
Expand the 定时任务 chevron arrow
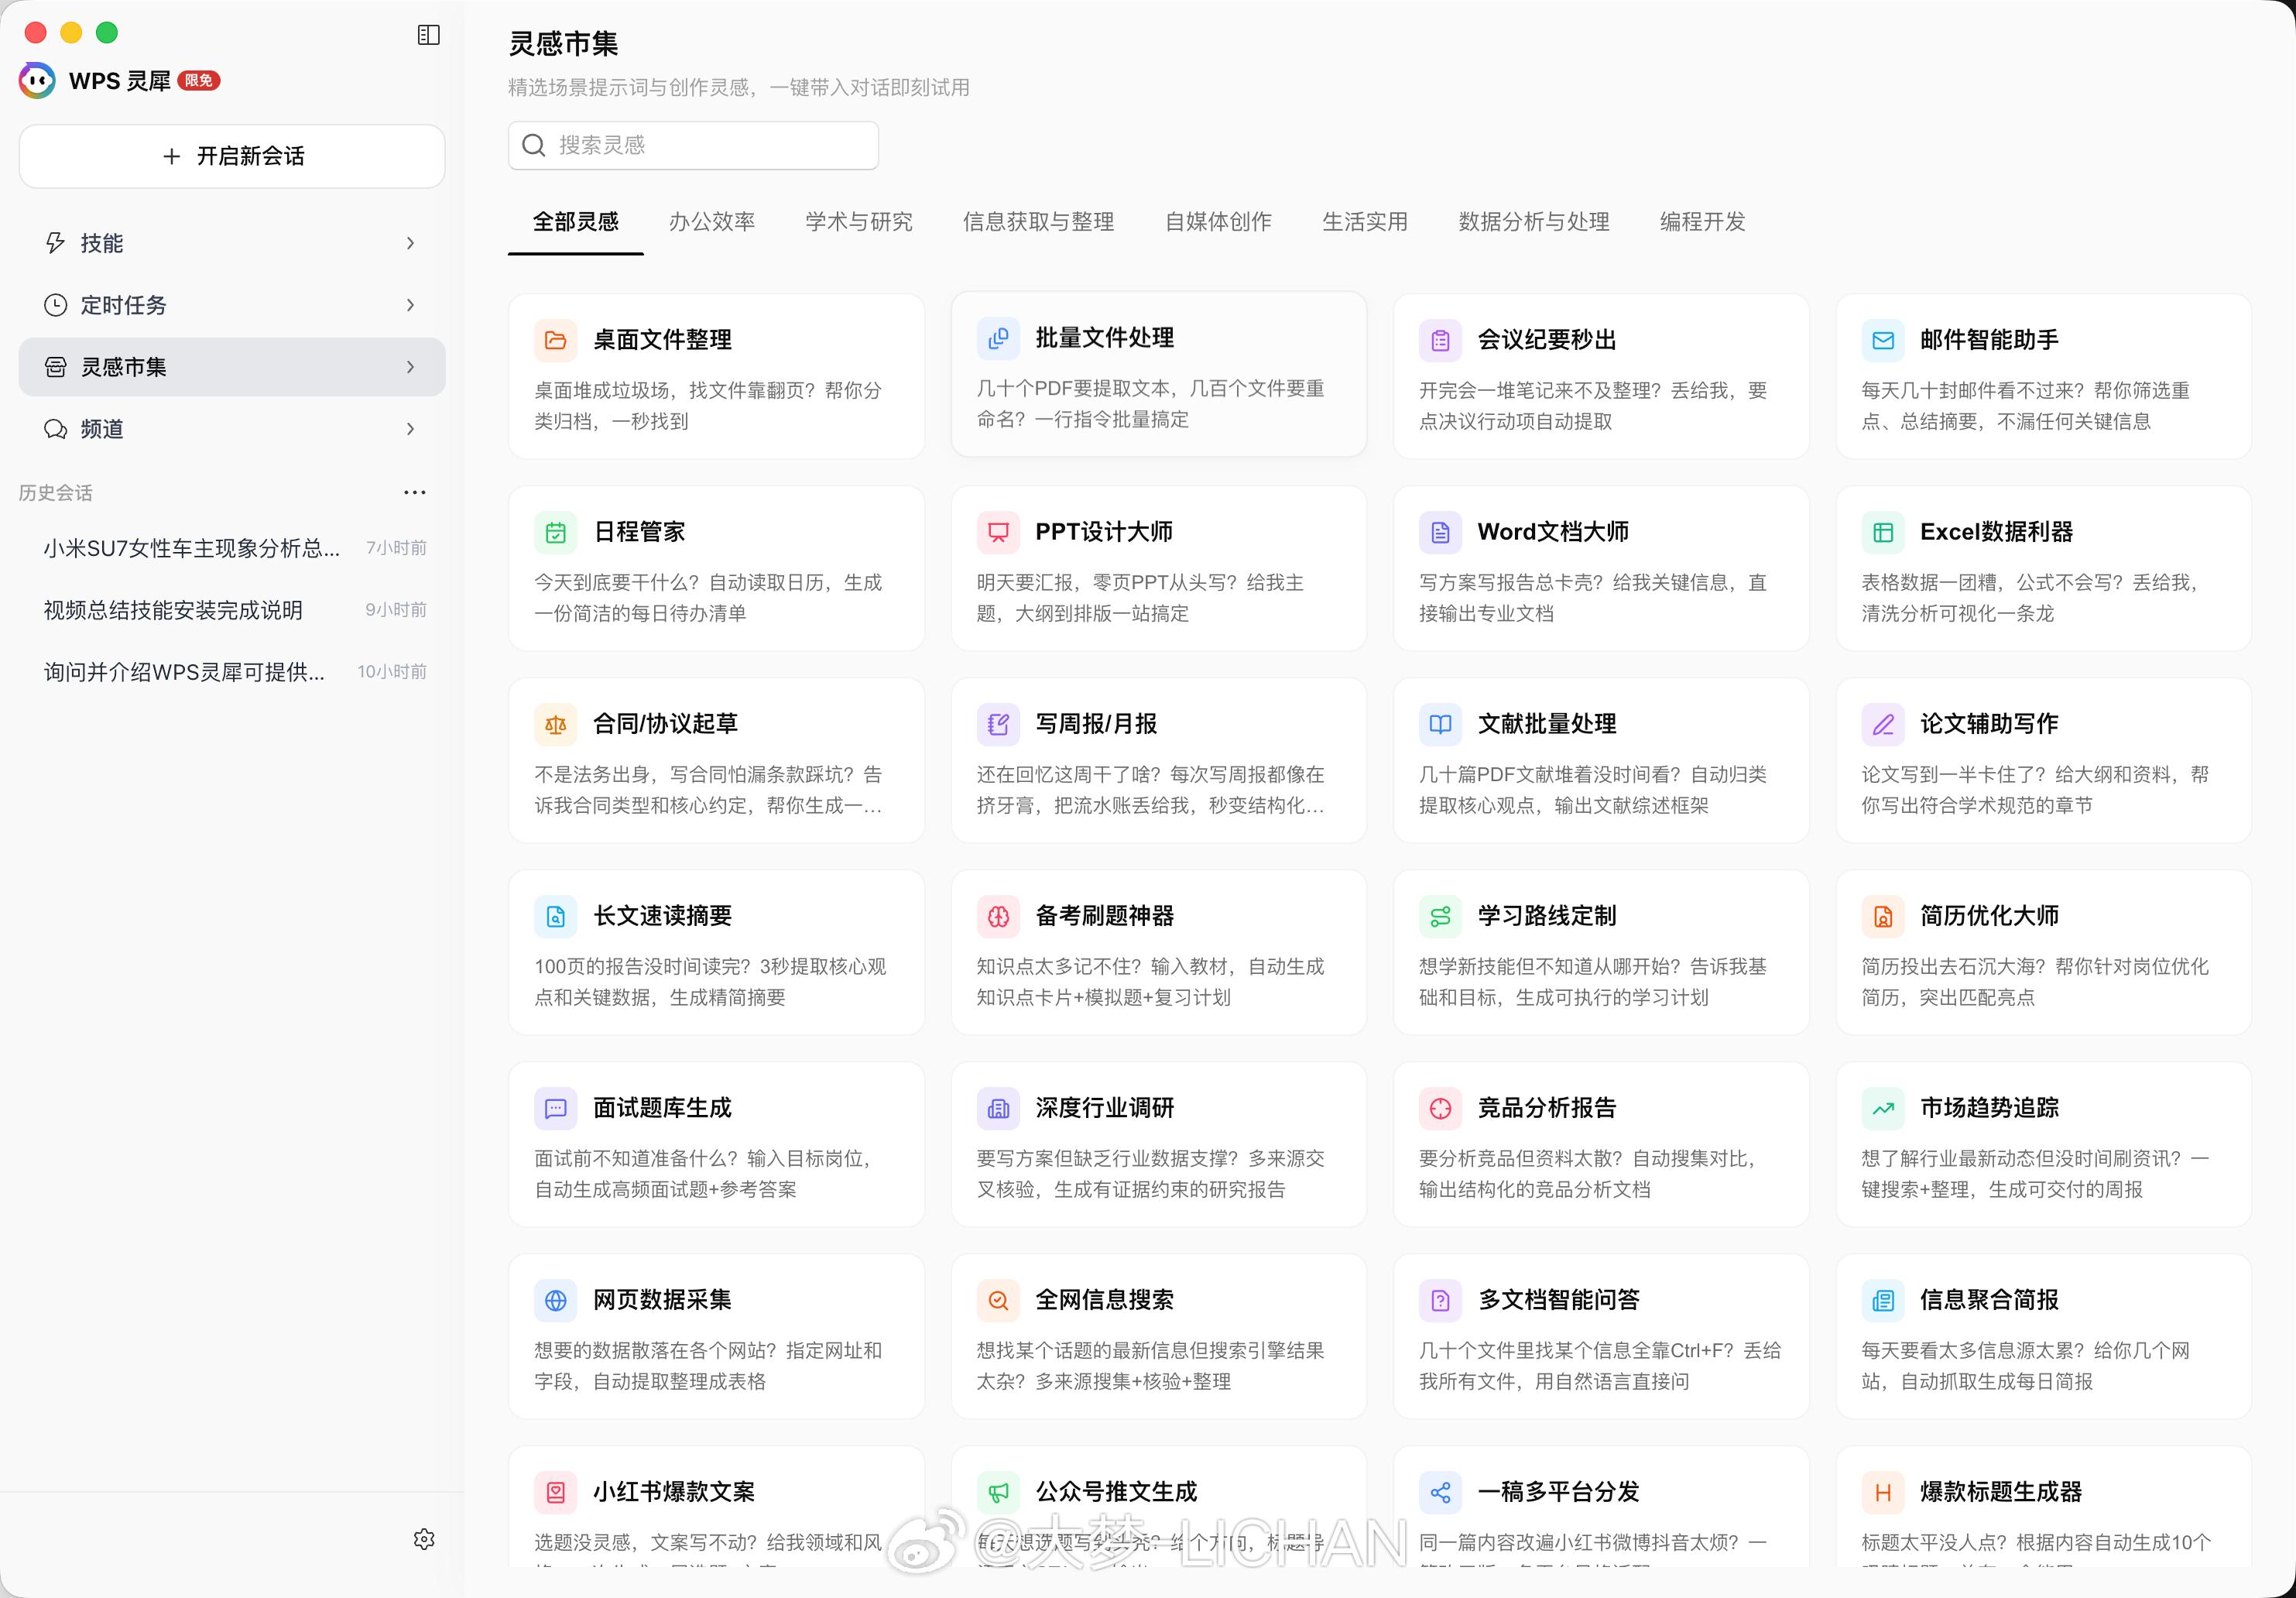pyautogui.click(x=410, y=305)
